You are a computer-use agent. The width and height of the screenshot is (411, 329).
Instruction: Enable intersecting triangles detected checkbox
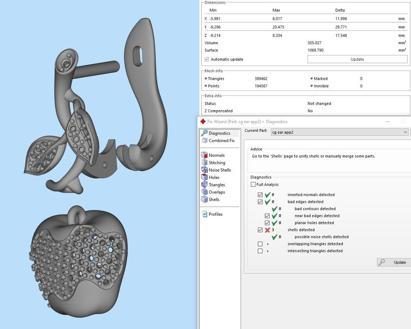pyautogui.click(x=260, y=251)
